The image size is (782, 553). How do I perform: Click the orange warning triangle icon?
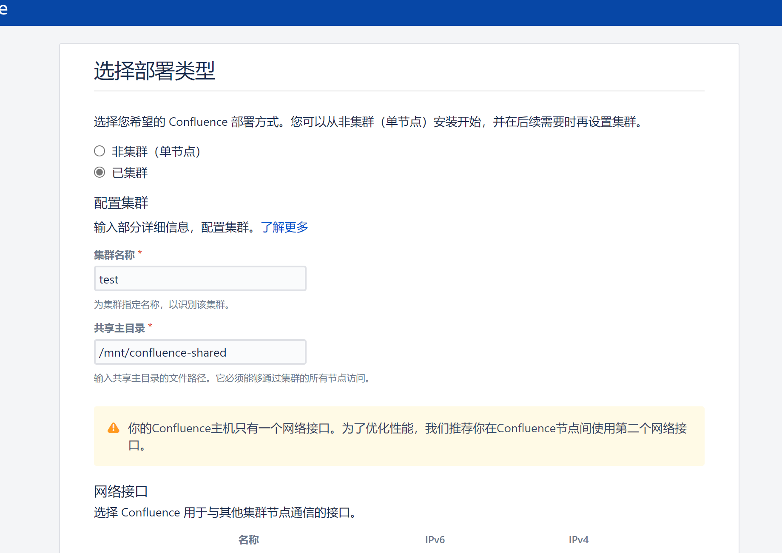tap(114, 428)
